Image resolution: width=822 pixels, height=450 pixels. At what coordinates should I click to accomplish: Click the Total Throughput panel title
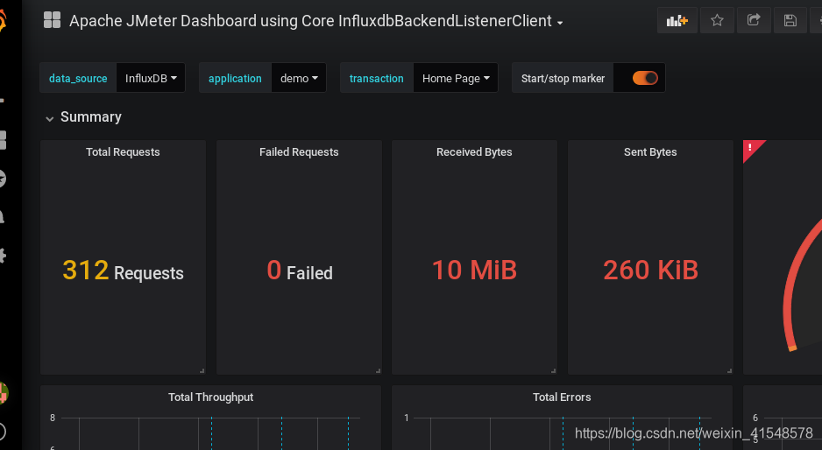210,397
